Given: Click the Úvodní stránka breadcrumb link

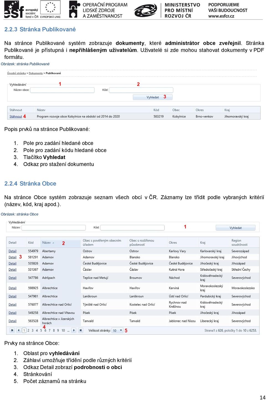Looking at the screenshot, I should coord(16,73).
